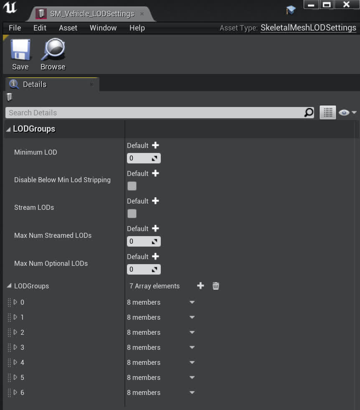Open the tutorial graduation cap icon
The image size is (360, 410).
pos(291,9)
